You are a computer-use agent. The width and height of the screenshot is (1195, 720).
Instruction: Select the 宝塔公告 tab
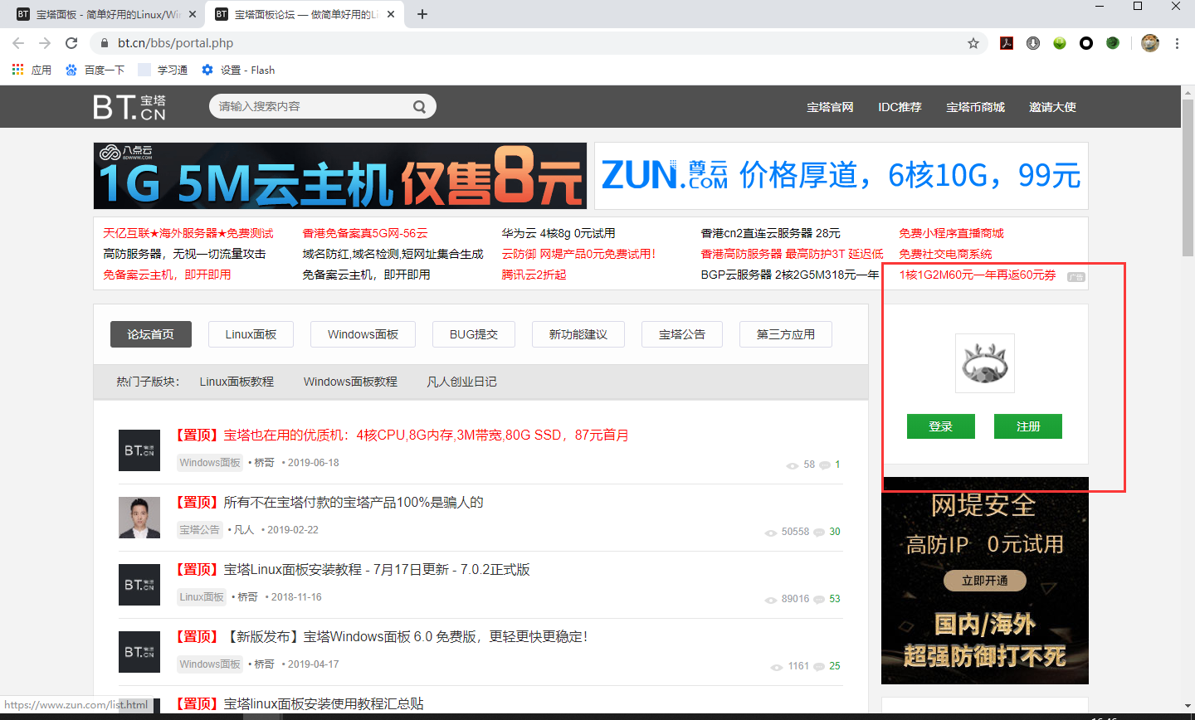click(x=682, y=334)
